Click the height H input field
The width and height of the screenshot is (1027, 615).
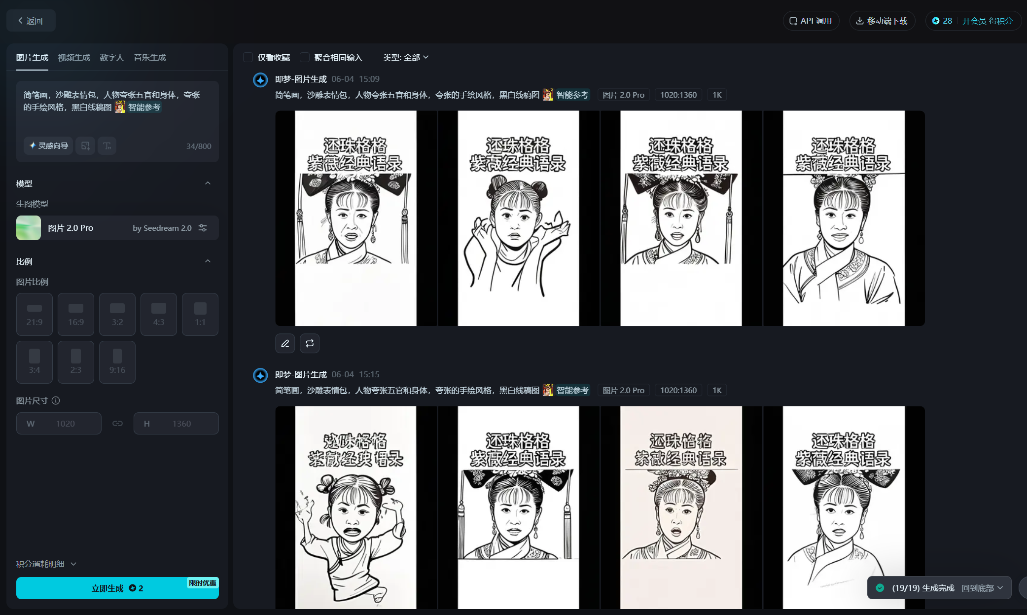tap(176, 424)
